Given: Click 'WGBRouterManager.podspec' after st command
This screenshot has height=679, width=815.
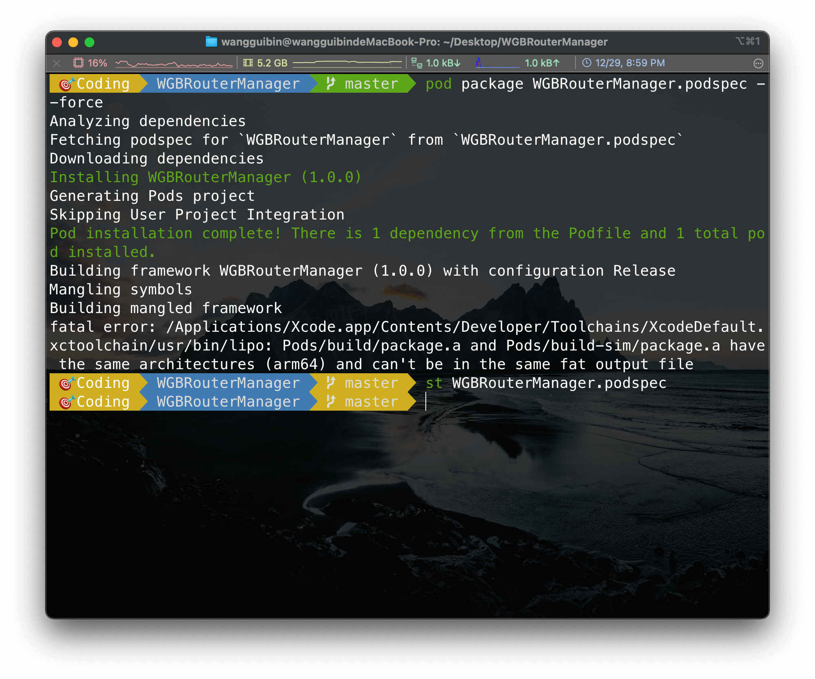Looking at the screenshot, I should click(x=559, y=383).
